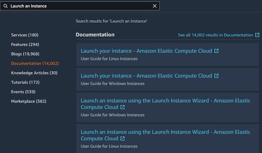Select the Services (180) category
The width and height of the screenshot is (262, 153).
[x=25, y=35]
